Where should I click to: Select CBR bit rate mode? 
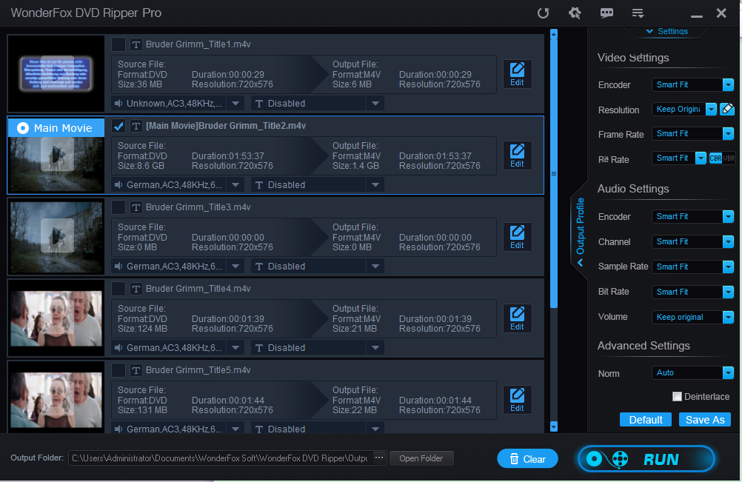(x=715, y=158)
